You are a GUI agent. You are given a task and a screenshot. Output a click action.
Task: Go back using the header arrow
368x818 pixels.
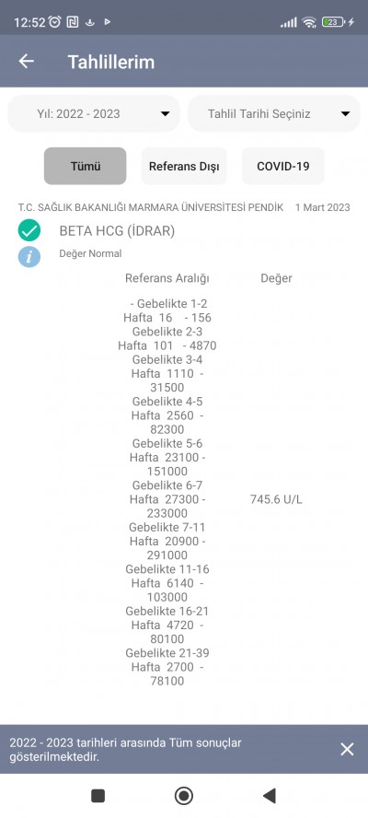26,62
